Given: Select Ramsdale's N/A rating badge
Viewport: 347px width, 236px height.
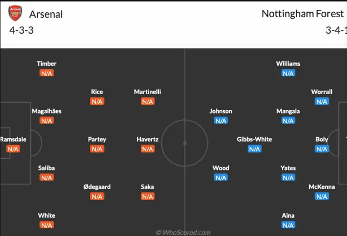Looking at the screenshot, I should tap(13, 149).
